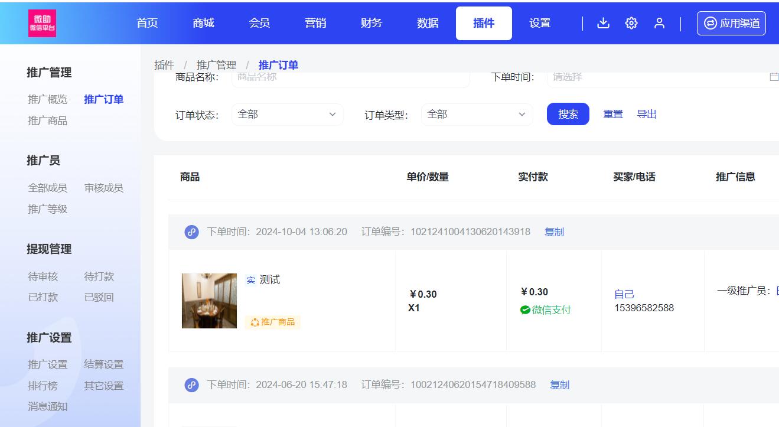The image size is (779, 427).
Task: Open 推广设置 link in sidebar
Action: (48, 364)
